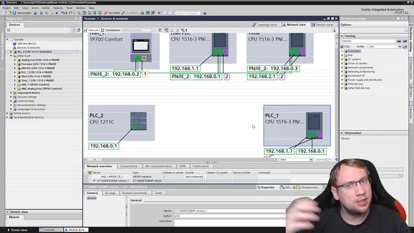The width and height of the screenshot is (414, 233).
Task: Open the IO communication tab
Action: point(158,166)
